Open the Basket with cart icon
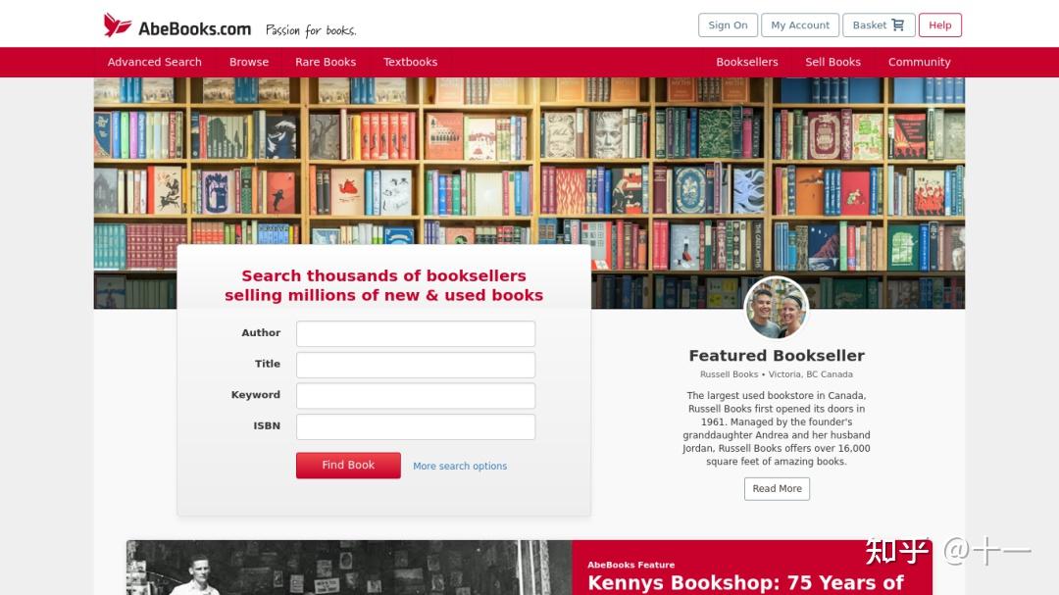The image size is (1059, 595). click(878, 25)
